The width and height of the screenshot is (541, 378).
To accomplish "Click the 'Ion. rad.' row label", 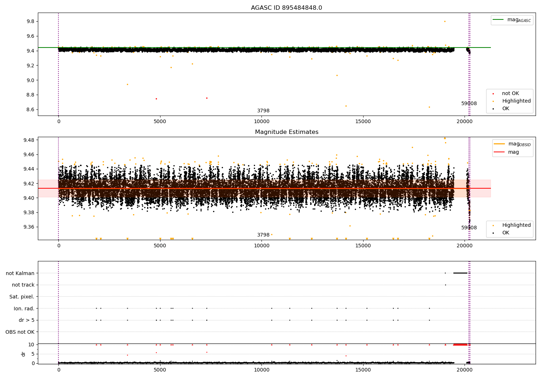I will point(24,309).
